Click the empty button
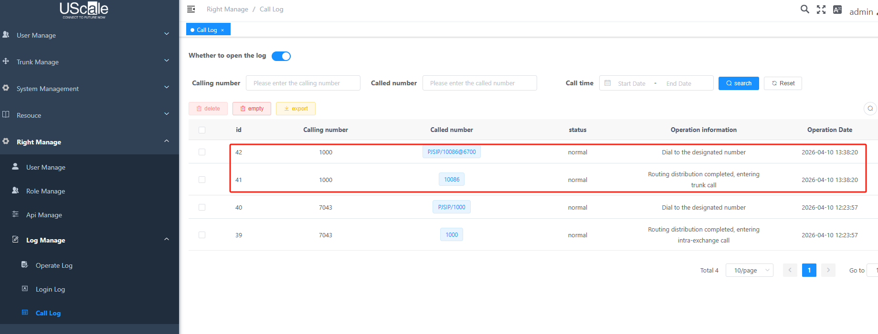 tap(252, 109)
